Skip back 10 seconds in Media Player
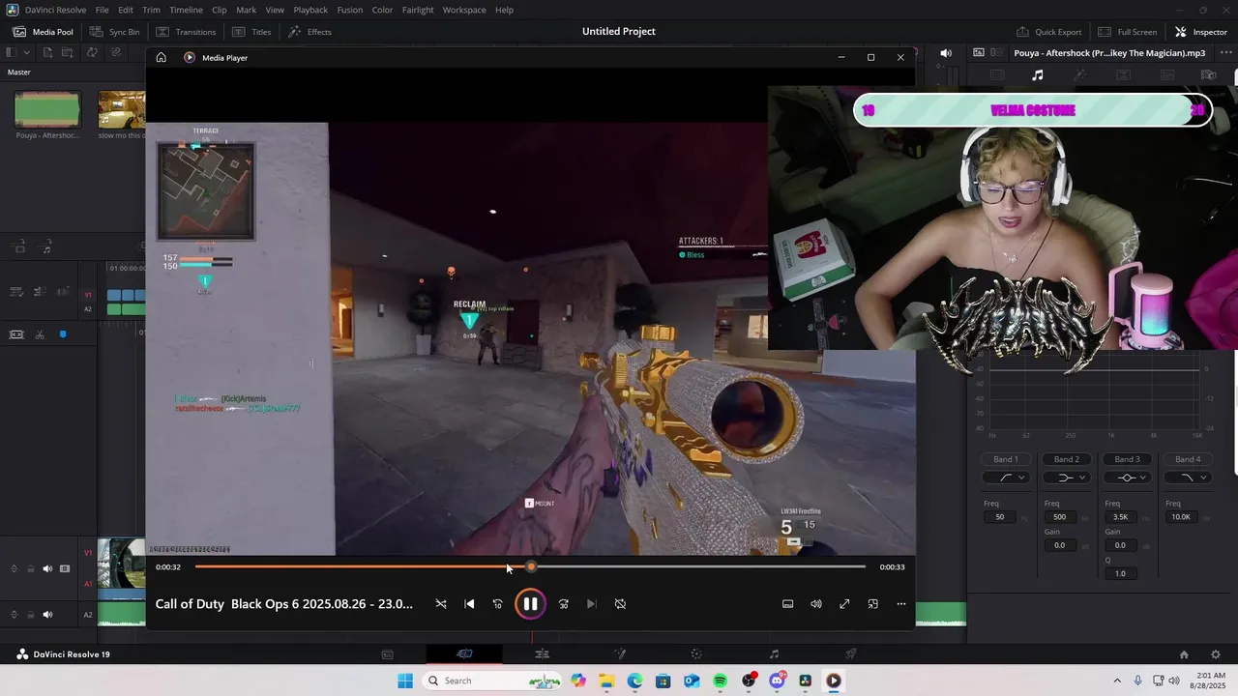Viewport: 1238px width, 696px height. [x=497, y=604]
